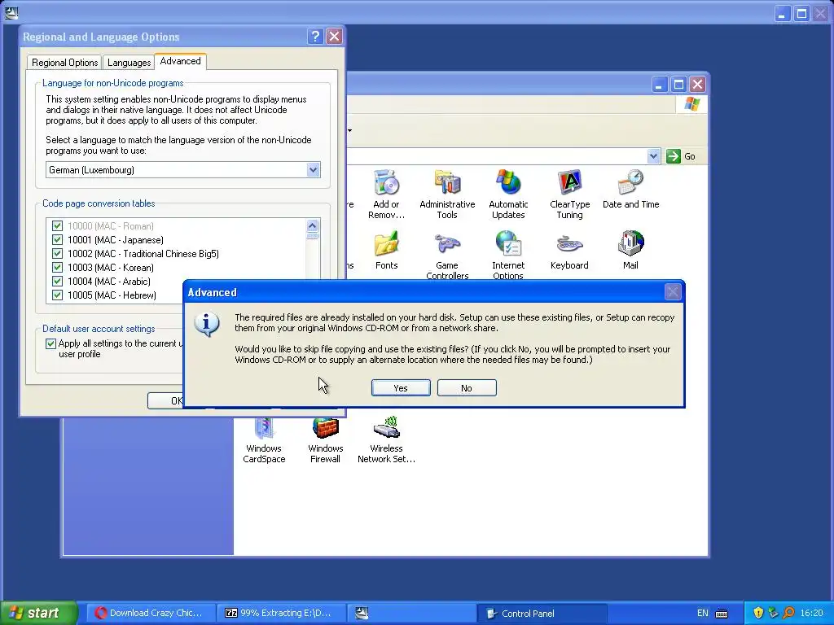Open Administrative Tools icon
The image size is (834, 625).
447,194
